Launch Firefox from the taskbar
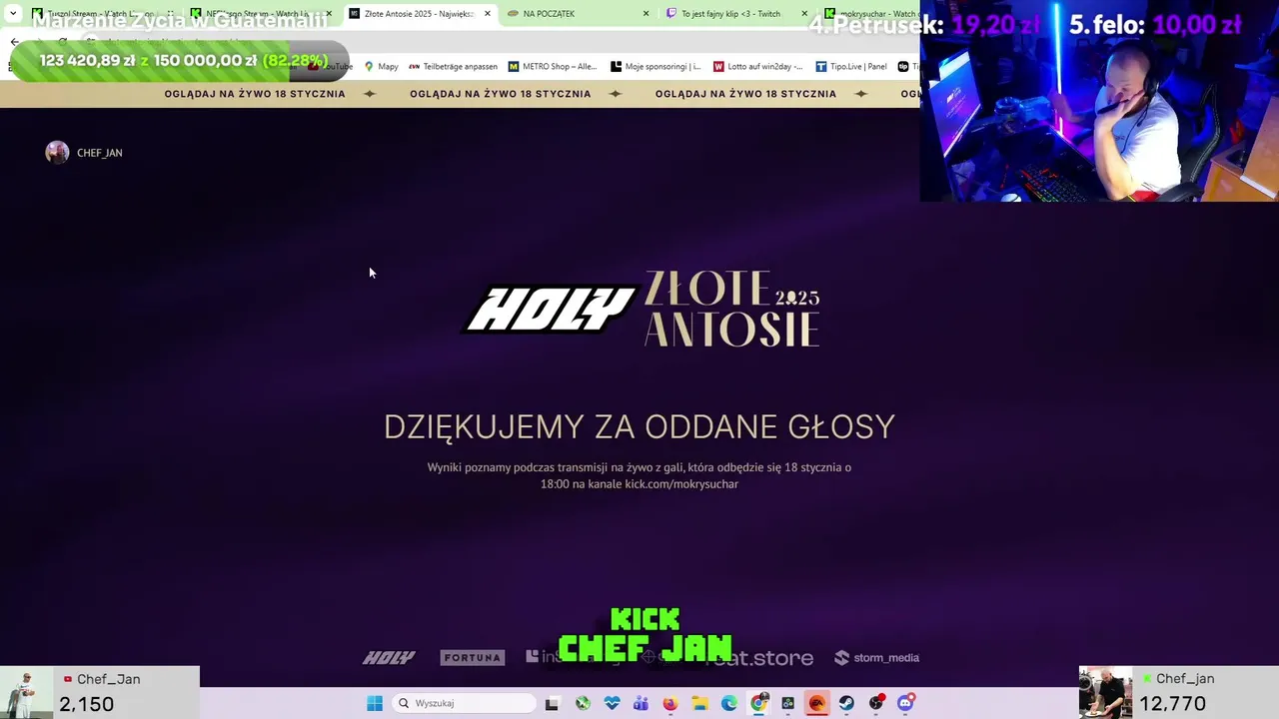 click(x=670, y=703)
